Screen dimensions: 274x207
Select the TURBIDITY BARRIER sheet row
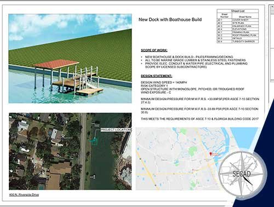238,42
